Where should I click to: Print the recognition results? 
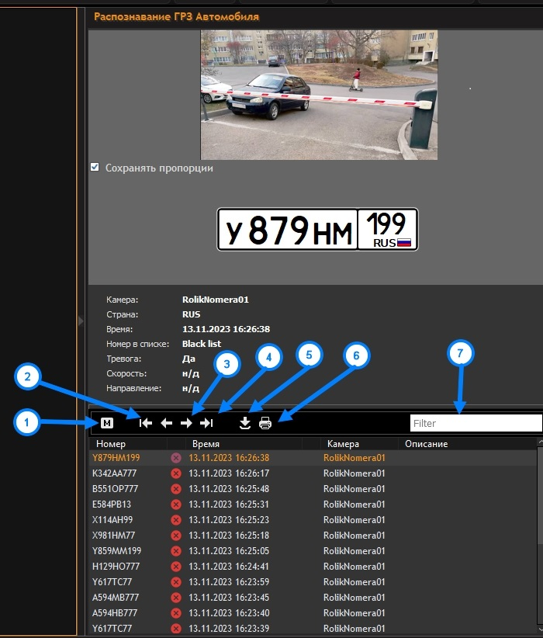265,423
